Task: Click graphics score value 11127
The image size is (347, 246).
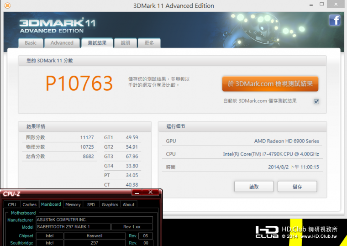Action: (x=87, y=137)
